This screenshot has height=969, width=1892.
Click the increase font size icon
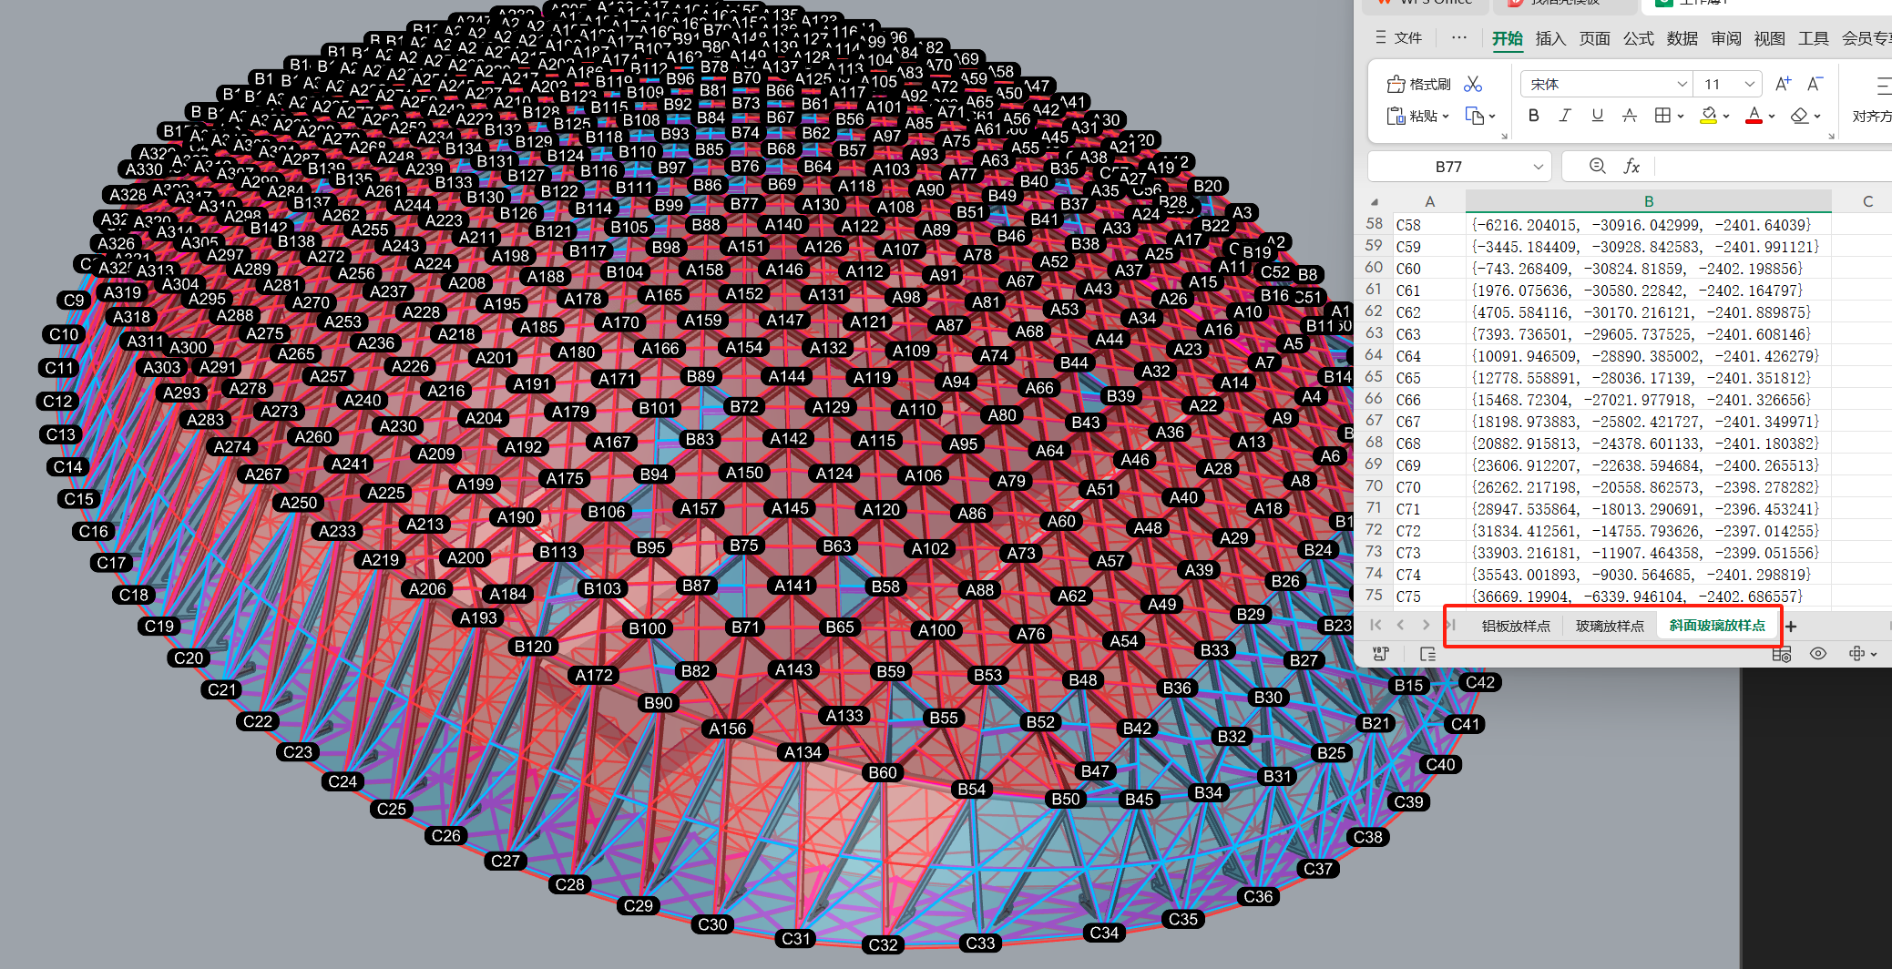click(x=1783, y=85)
